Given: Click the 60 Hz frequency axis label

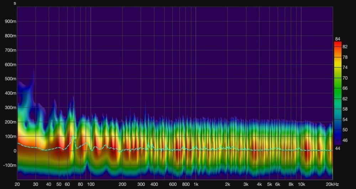Looking at the screenshot, I should [x=67, y=184].
